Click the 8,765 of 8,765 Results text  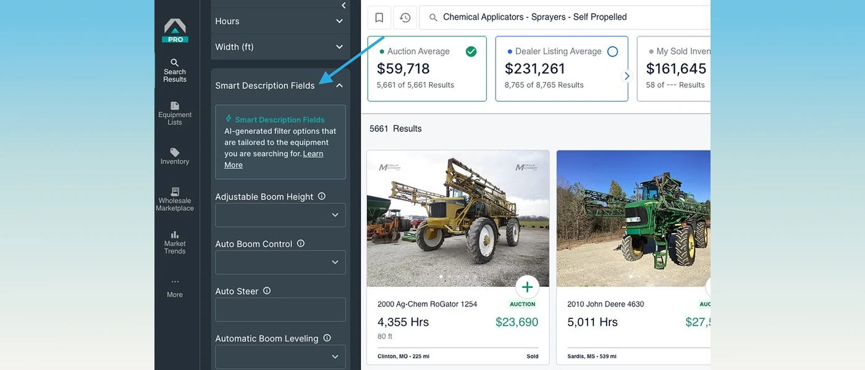point(544,85)
